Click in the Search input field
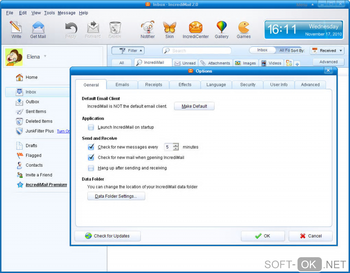Viewport: 350px width, 273px height. [197, 51]
